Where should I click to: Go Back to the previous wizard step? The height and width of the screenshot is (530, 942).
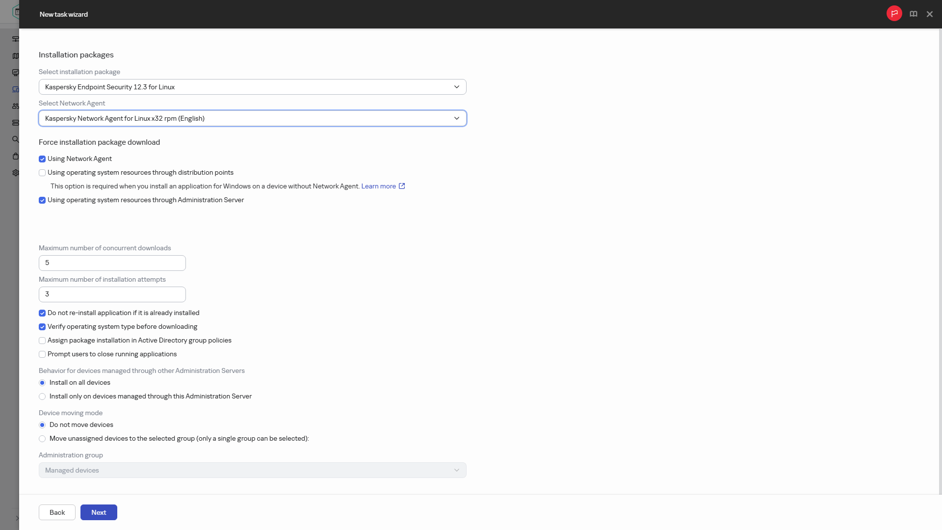click(57, 512)
